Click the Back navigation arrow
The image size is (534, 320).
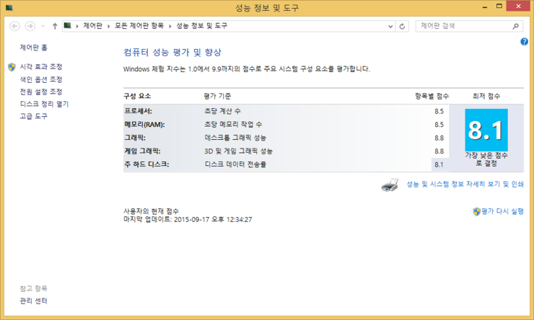[14, 26]
